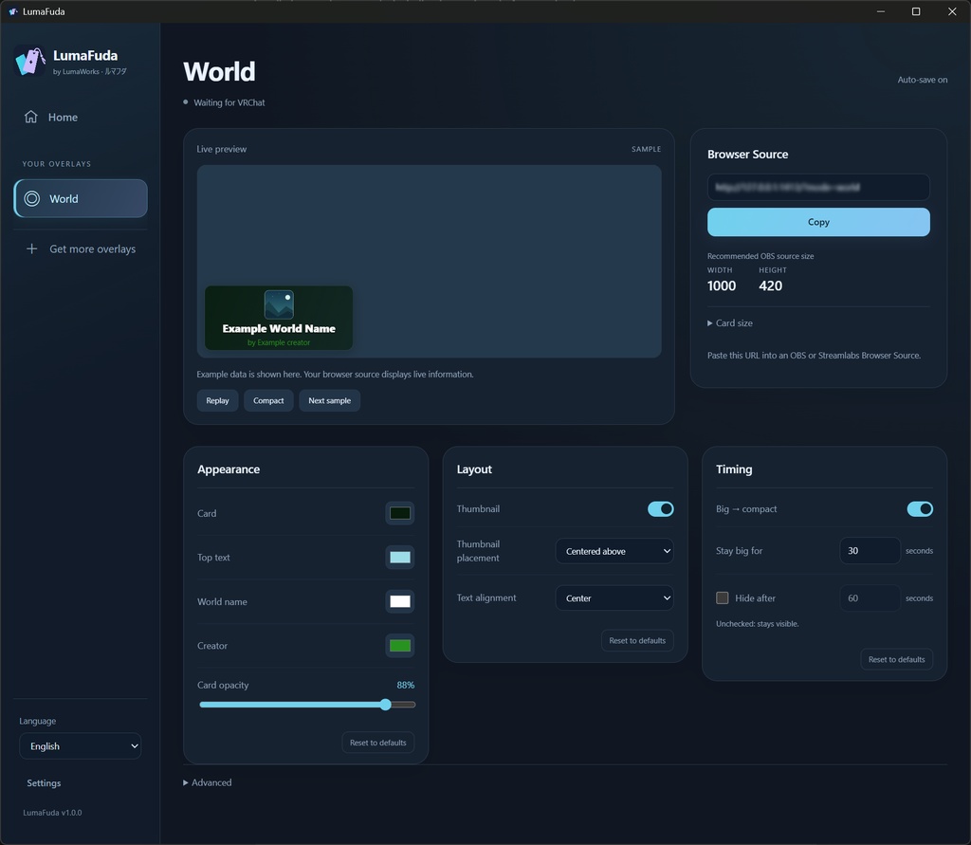Select the World overlay item
The image size is (971, 845).
tap(81, 198)
